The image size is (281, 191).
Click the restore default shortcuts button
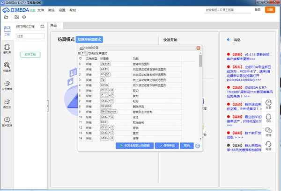[134, 146]
